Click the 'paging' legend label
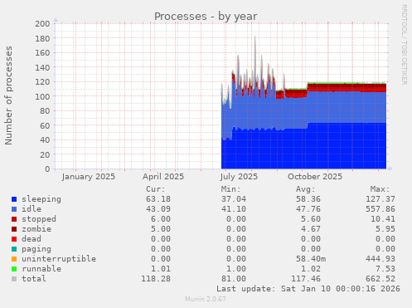This screenshot has width=412, height=308. click(36, 249)
